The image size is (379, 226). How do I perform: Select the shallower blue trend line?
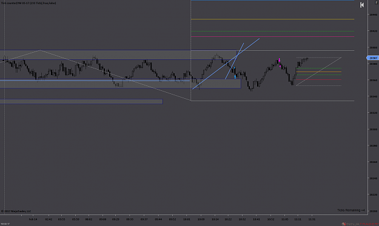click(226, 64)
